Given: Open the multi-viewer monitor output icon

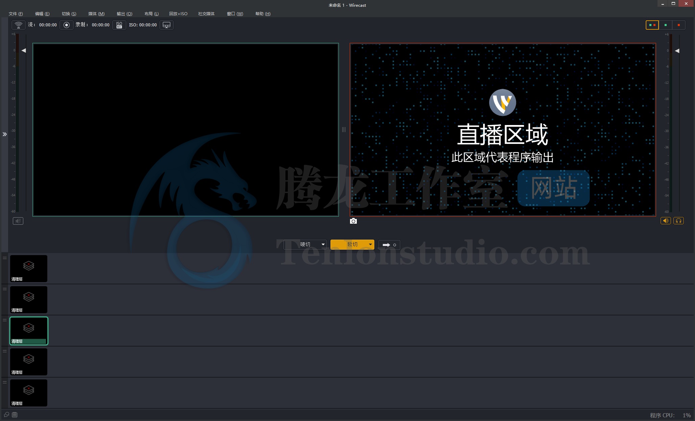Looking at the screenshot, I should point(167,25).
